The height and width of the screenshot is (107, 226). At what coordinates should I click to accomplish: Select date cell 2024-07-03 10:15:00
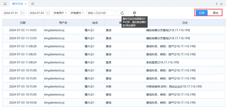pos(23,95)
